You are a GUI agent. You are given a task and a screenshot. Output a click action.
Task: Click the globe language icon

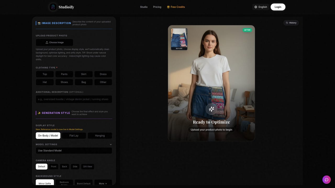pos(256,7)
